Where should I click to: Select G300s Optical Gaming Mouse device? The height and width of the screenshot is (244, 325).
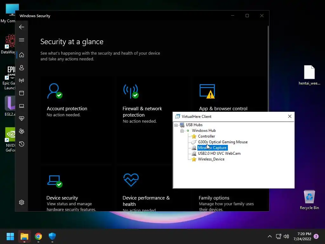tap(223, 142)
